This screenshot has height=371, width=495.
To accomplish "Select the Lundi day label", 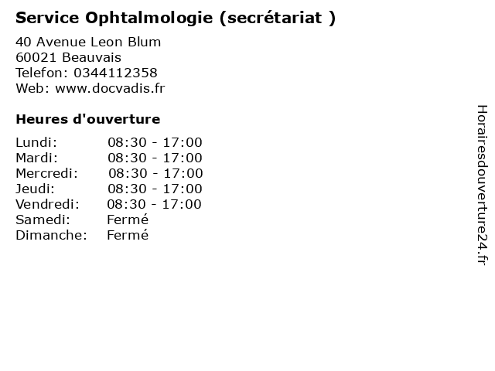I will (x=36, y=142).
